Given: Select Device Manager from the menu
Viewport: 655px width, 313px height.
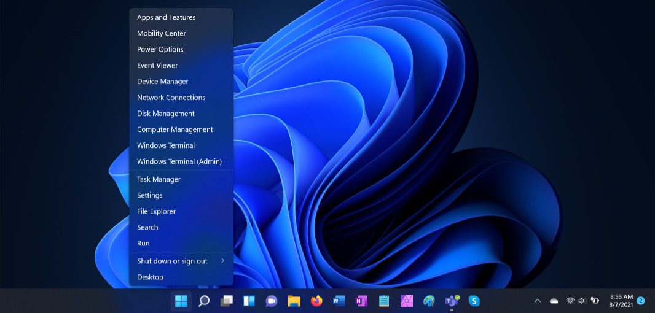Looking at the screenshot, I should 163,82.
